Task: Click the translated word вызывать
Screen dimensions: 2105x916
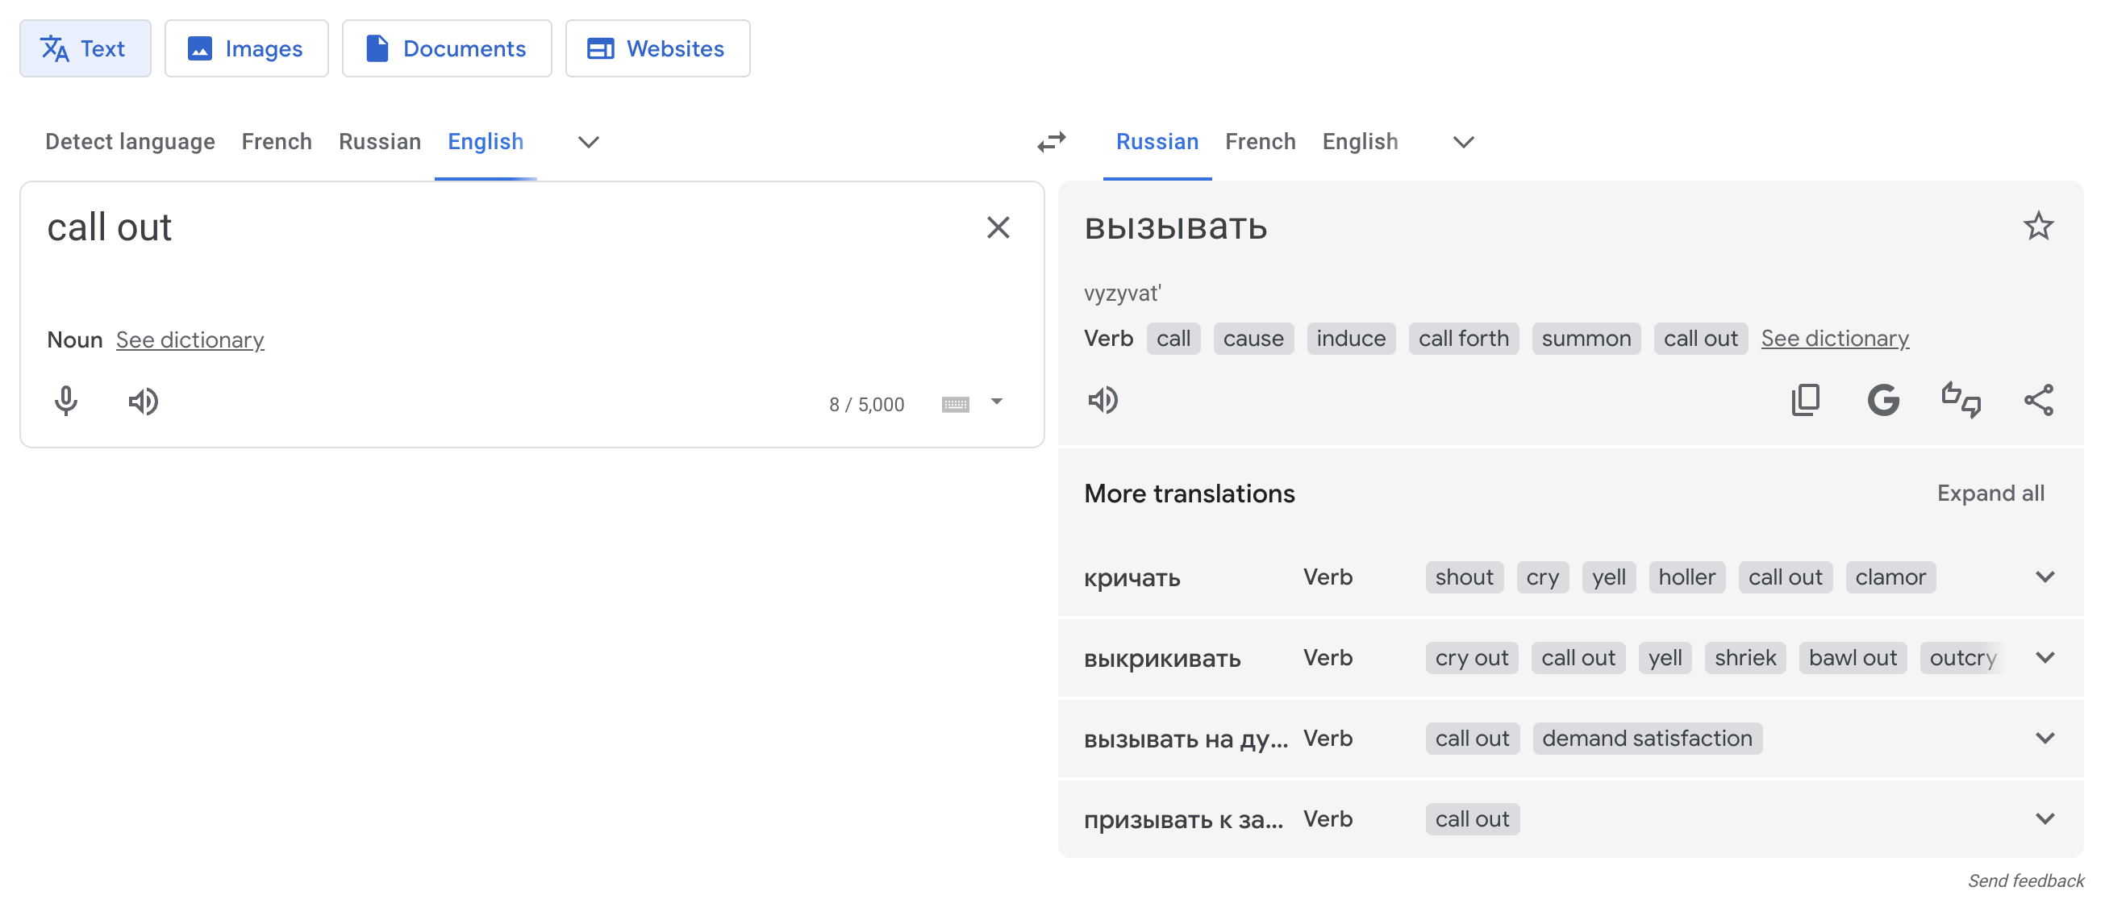Action: pyautogui.click(x=1175, y=227)
